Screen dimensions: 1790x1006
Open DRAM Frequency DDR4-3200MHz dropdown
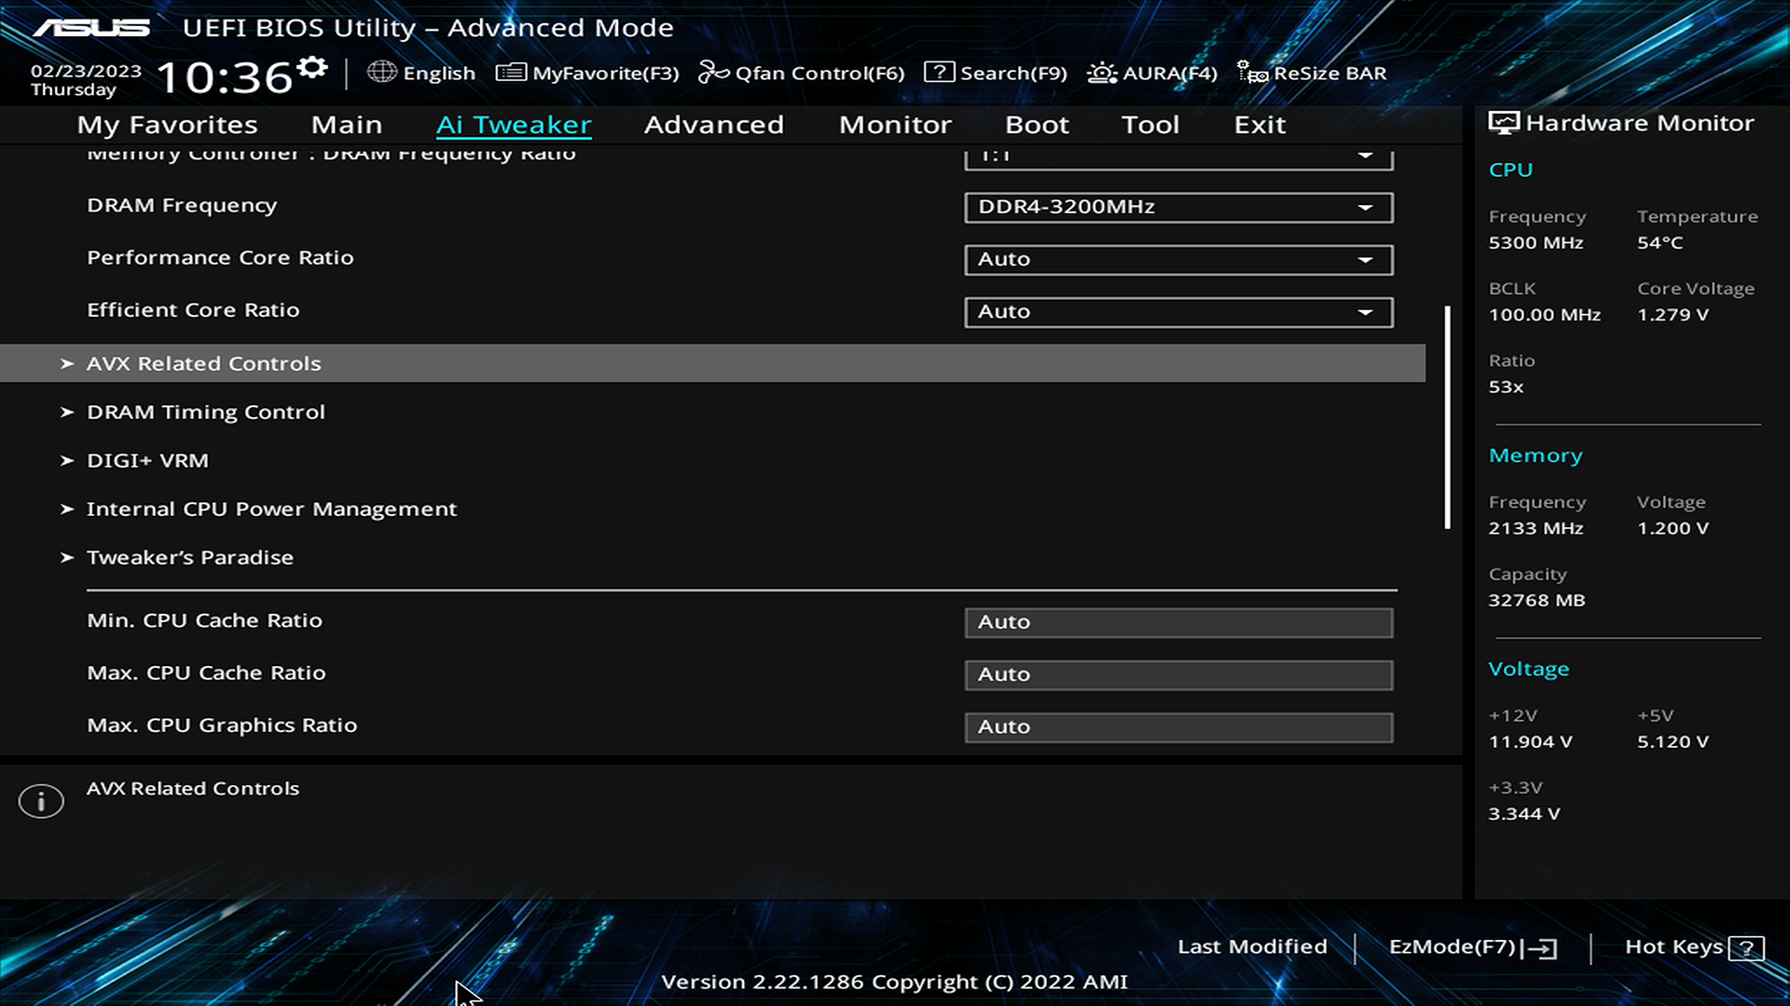pyautogui.click(x=1178, y=207)
